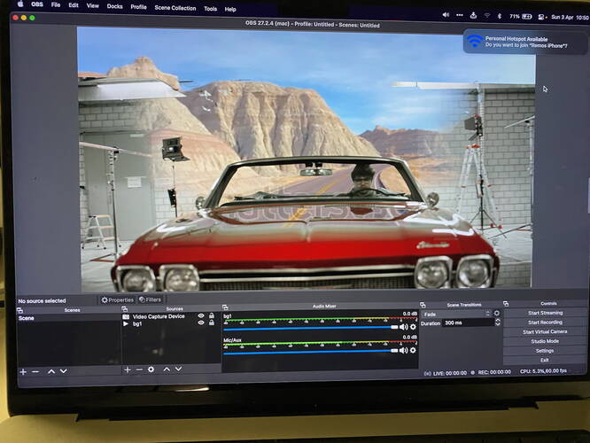Click the Bluetooth icon in menu bar
The image size is (590, 443).
500,16
